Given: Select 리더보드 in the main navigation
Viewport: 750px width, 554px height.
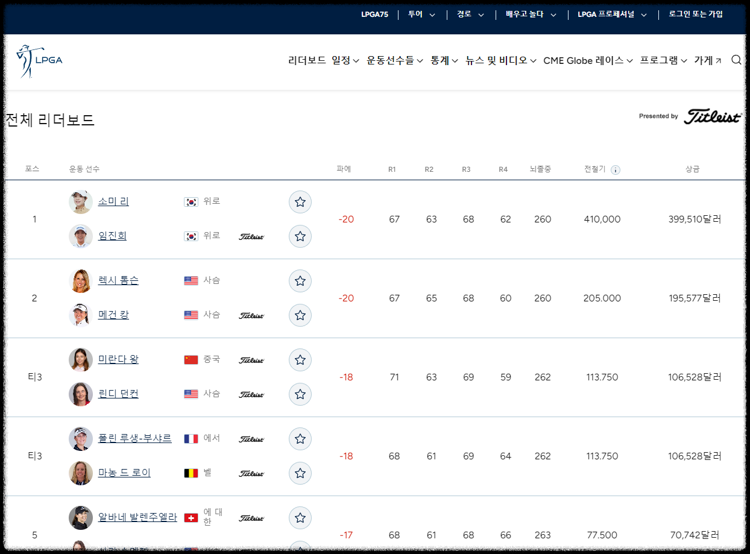Looking at the screenshot, I should (306, 60).
